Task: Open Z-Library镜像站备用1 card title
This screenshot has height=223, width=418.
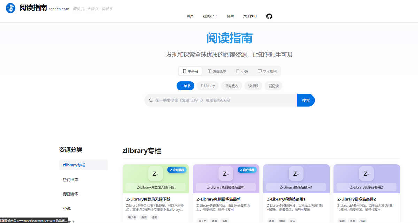Action: (286, 199)
